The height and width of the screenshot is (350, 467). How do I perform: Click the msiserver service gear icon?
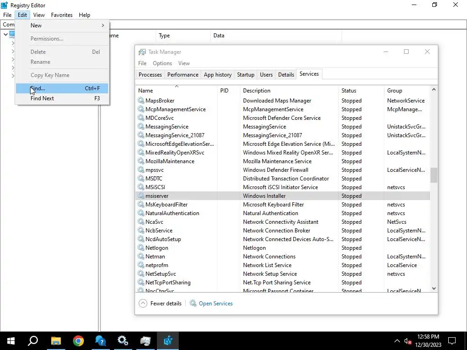click(141, 196)
